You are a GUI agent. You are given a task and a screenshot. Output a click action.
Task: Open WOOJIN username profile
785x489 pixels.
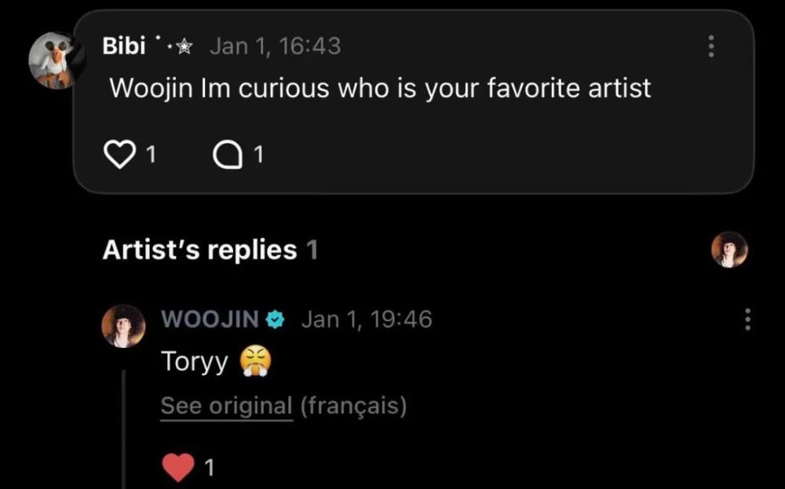click(x=210, y=319)
